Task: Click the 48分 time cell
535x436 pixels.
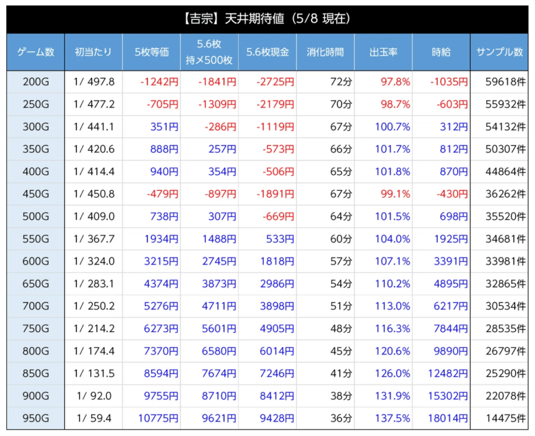Action: 341,329
